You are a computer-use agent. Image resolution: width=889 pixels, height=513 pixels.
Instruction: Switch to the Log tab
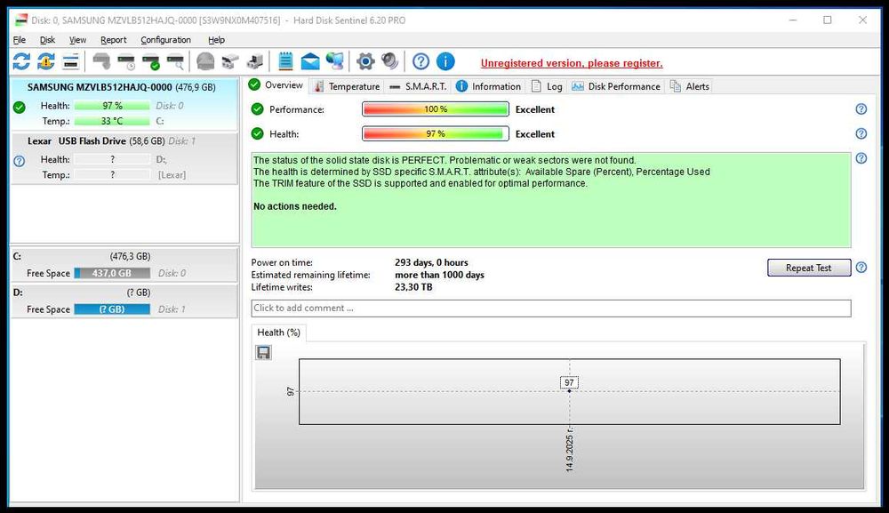pos(547,86)
